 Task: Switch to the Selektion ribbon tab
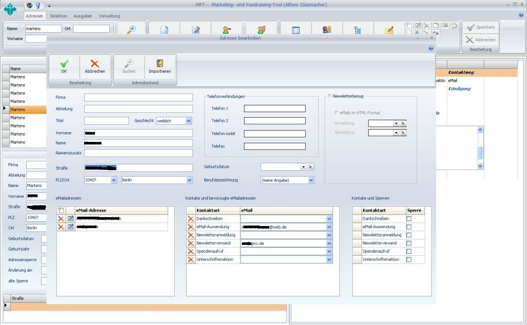[58, 16]
